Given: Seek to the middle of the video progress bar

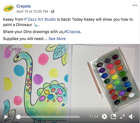Looking at the screenshot, I should tap(48, 117).
